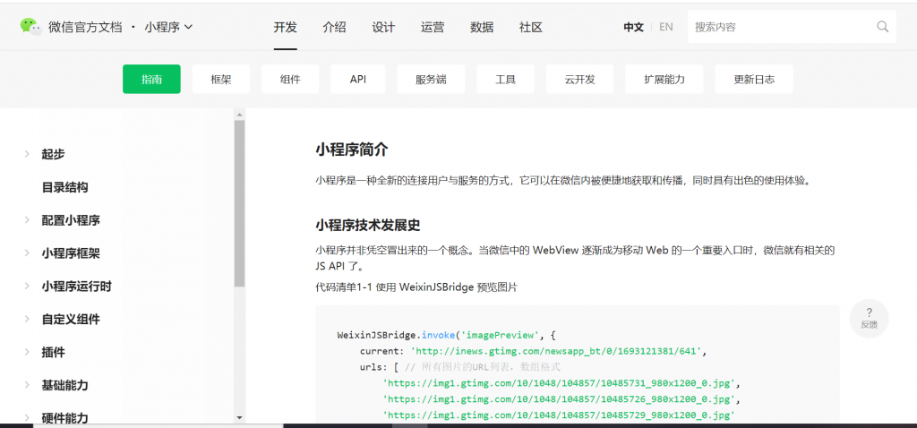Select the green 指南 button

[151, 80]
